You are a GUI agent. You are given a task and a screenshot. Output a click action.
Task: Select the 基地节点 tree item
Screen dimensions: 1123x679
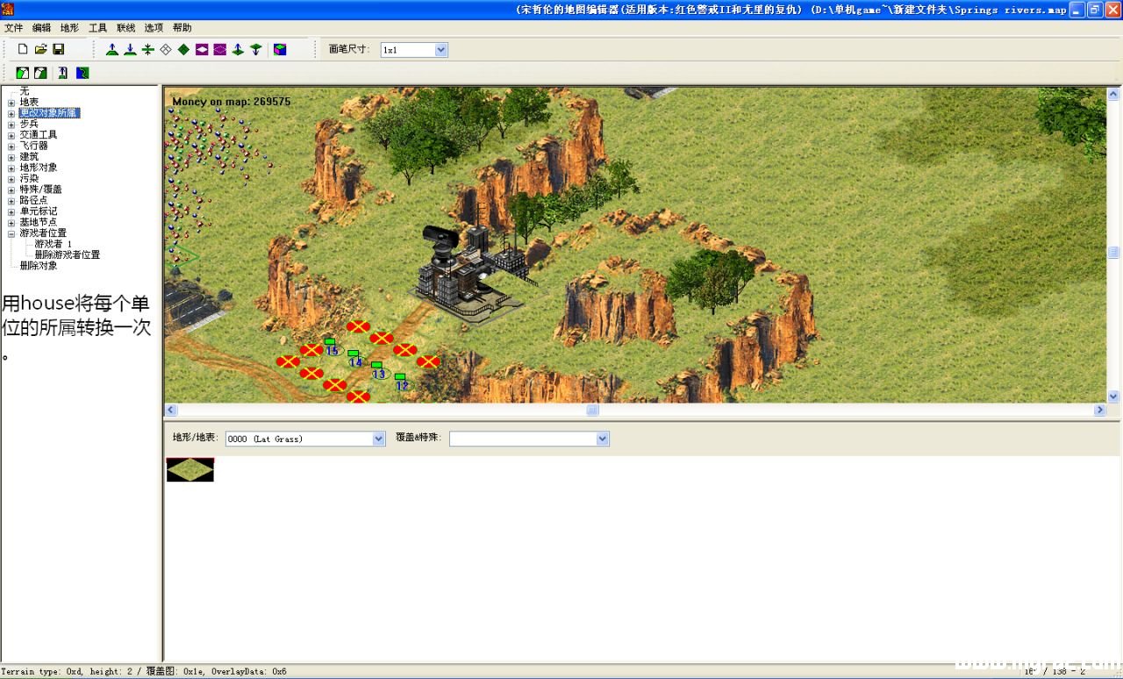(39, 222)
